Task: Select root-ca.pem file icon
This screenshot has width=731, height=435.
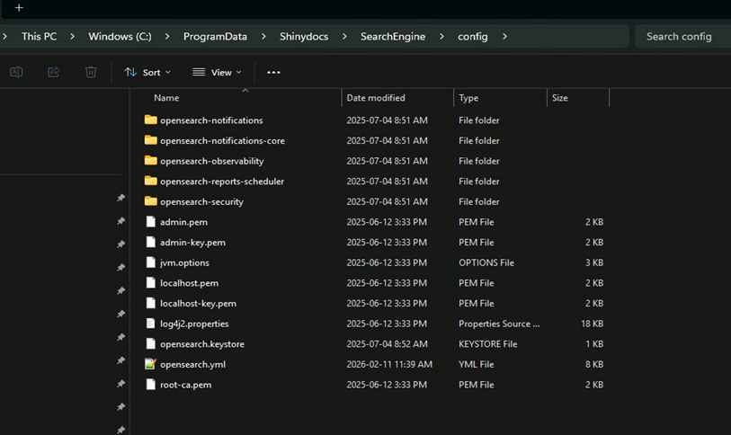Action: [x=150, y=384]
